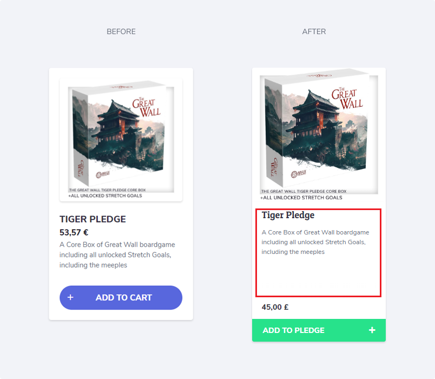Click the stretch goals caption in Before image
Image resolution: width=435 pixels, height=379 pixels.
tap(105, 196)
